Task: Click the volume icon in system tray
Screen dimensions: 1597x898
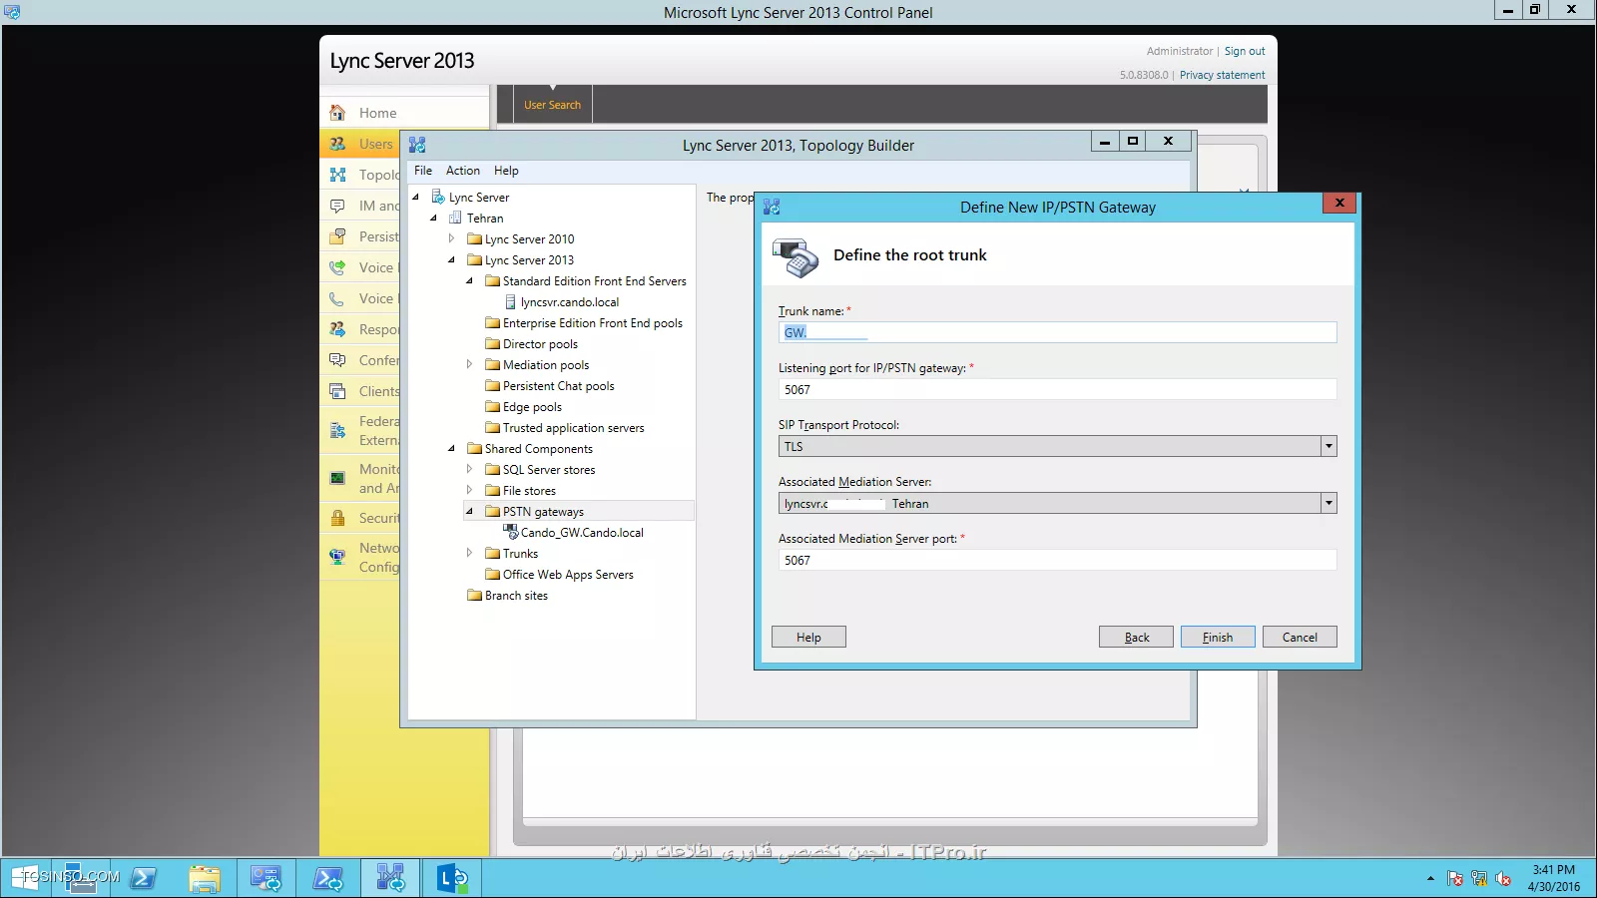Action: click(1503, 879)
